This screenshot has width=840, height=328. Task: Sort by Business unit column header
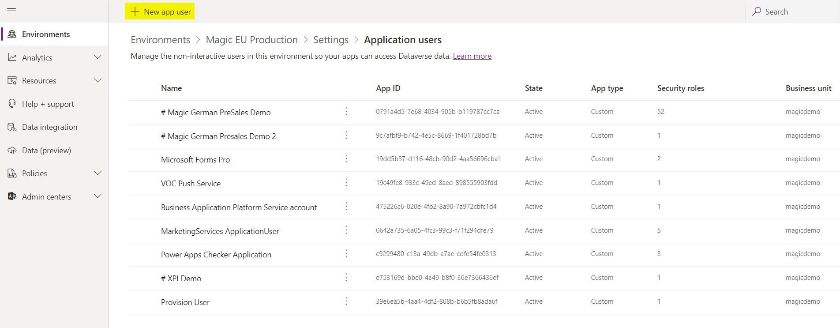point(808,88)
